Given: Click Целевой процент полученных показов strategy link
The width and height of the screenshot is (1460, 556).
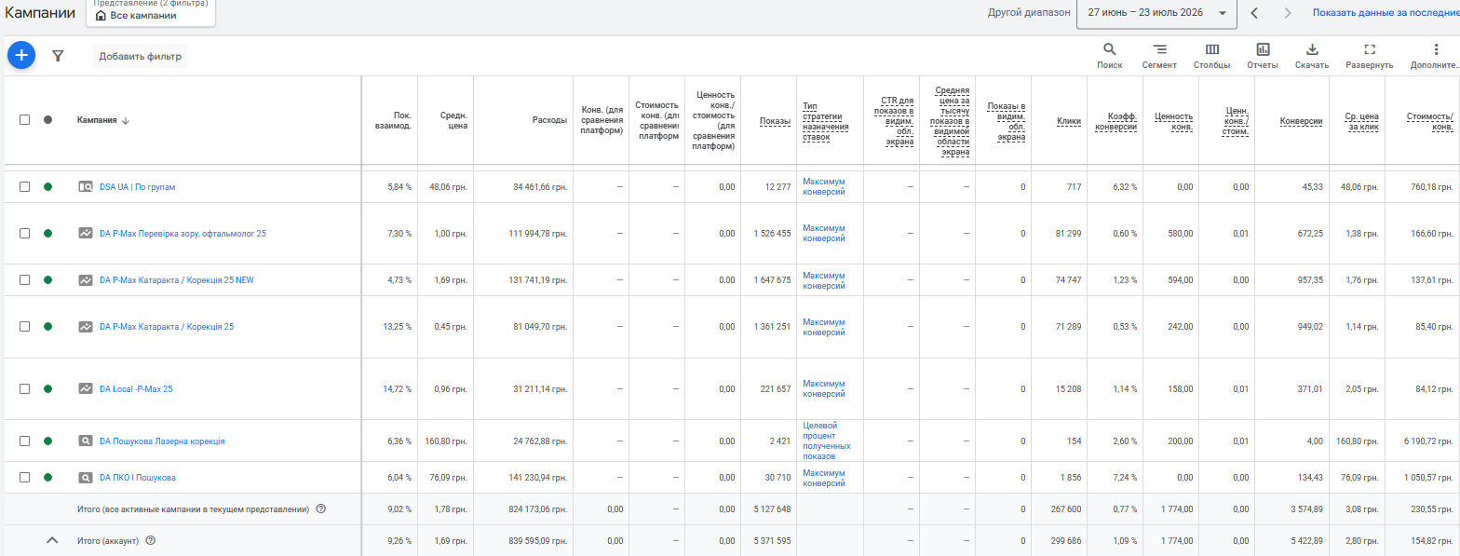Looking at the screenshot, I should pos(826,441).
